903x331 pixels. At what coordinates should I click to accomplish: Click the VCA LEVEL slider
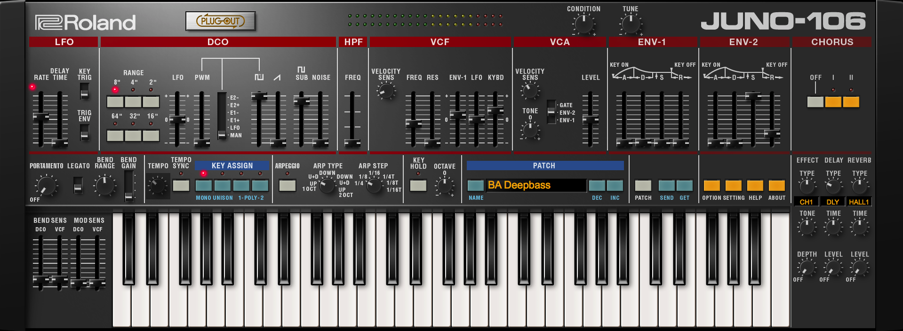click(x=591, y=119)
